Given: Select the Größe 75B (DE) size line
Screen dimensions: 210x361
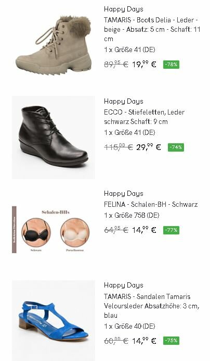Looking at the screenshot, I should 132,216.
